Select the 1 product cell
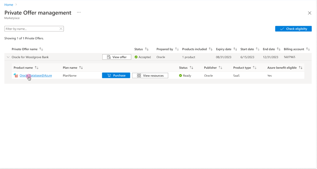Viewport: 317px width, 169px height. 188,57
